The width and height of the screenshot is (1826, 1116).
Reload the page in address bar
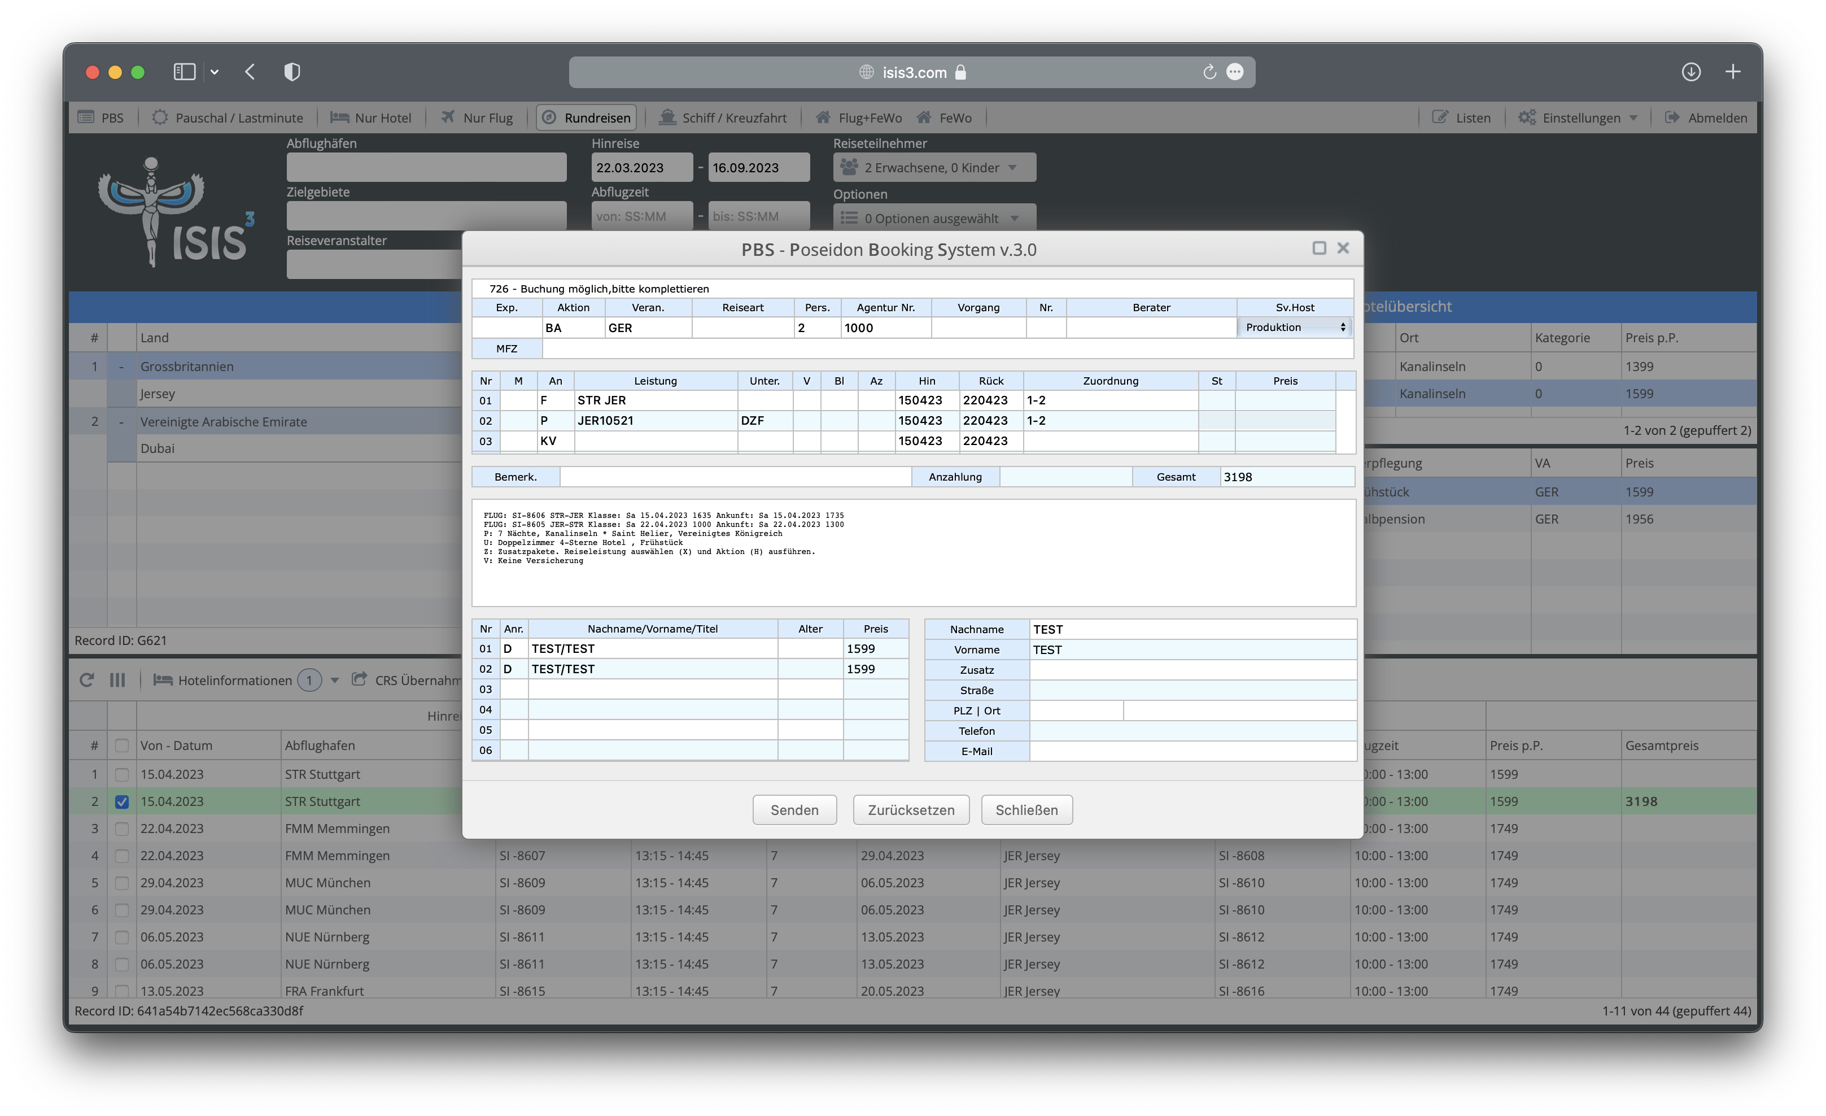click(1209, 72)
